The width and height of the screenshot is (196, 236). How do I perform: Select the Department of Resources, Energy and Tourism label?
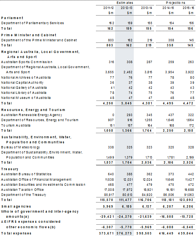[40, 120]
